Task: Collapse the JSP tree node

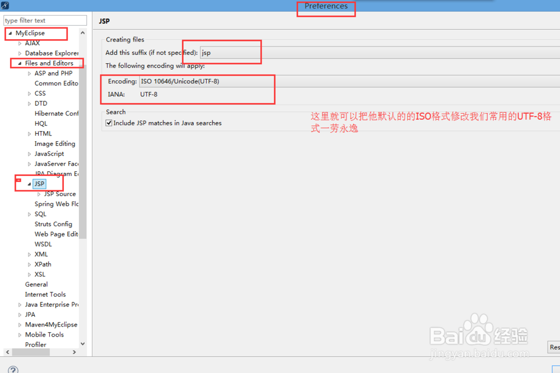Action: 29,184
